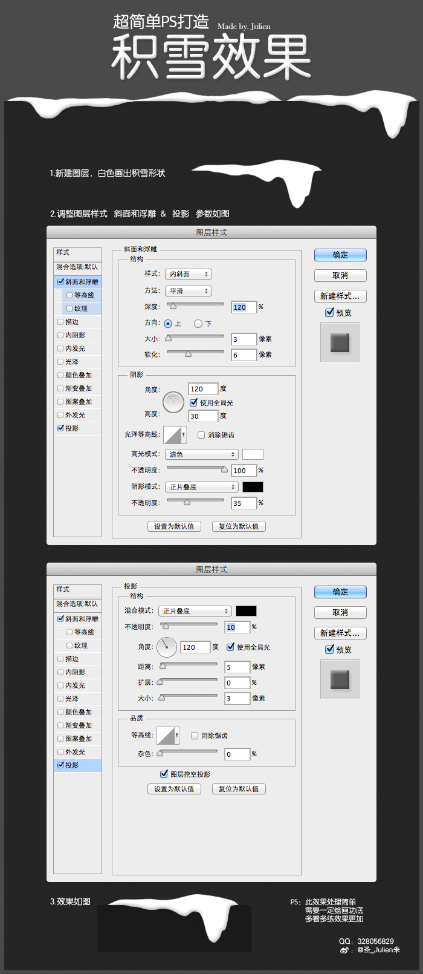423x974 pixels.
Task: Click the 距离 slider in the 投影 dialog
Action: (189, 665)
